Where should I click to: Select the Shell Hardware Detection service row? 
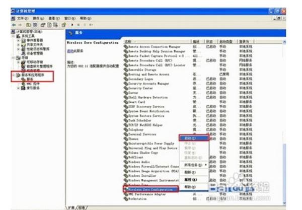click(188, 98)
